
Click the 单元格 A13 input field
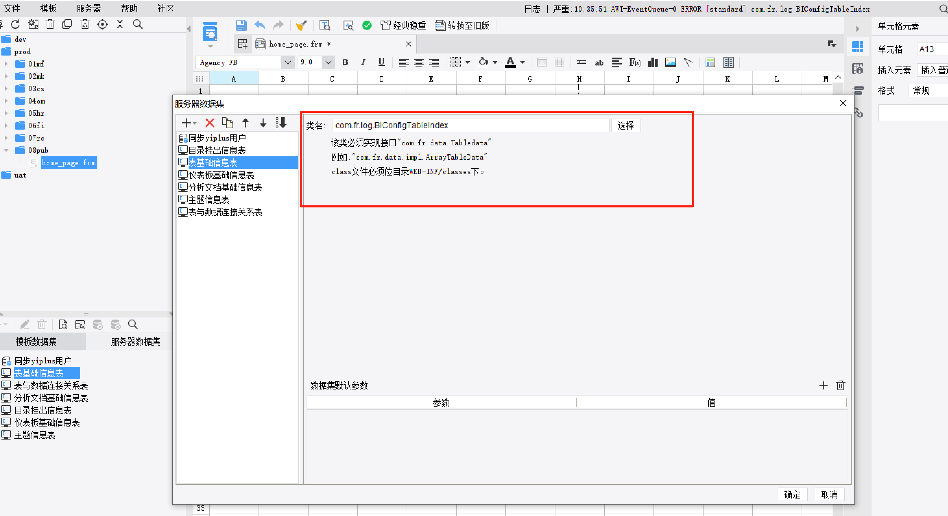click(x=932, y=49)
